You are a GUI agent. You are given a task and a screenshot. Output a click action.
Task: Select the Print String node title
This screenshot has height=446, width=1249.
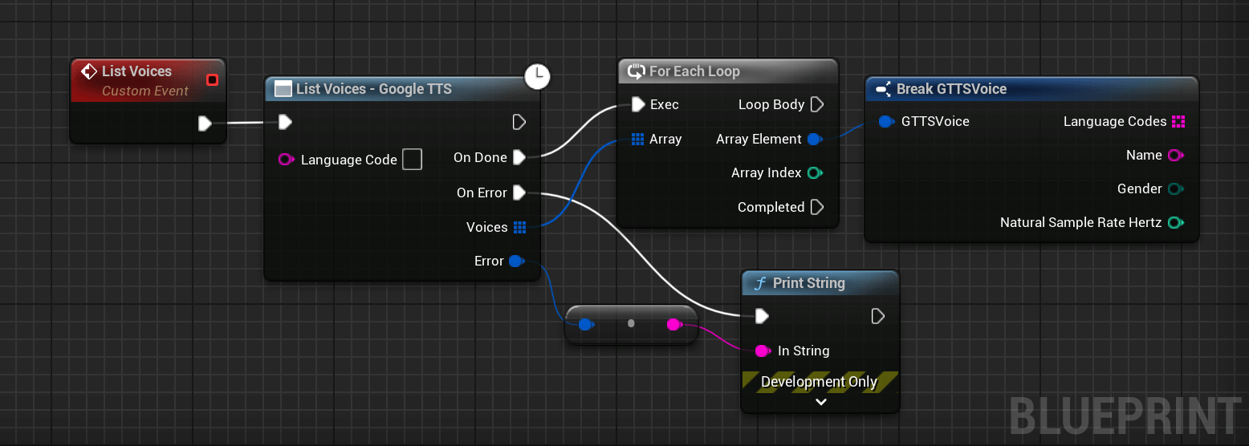point(808,283)
